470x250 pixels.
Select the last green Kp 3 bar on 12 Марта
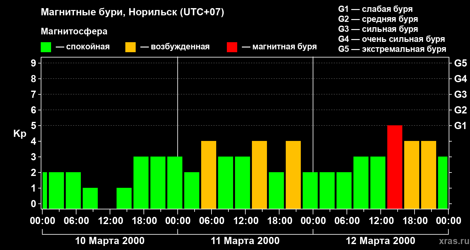[443, 182]
